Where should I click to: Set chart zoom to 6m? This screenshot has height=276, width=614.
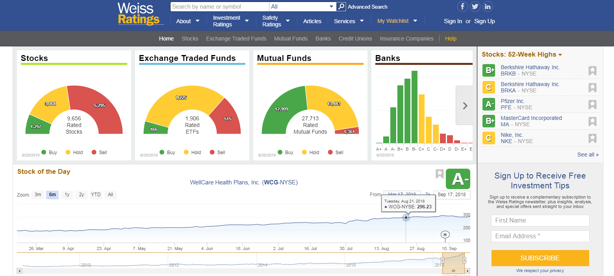(x=52, y=195)
